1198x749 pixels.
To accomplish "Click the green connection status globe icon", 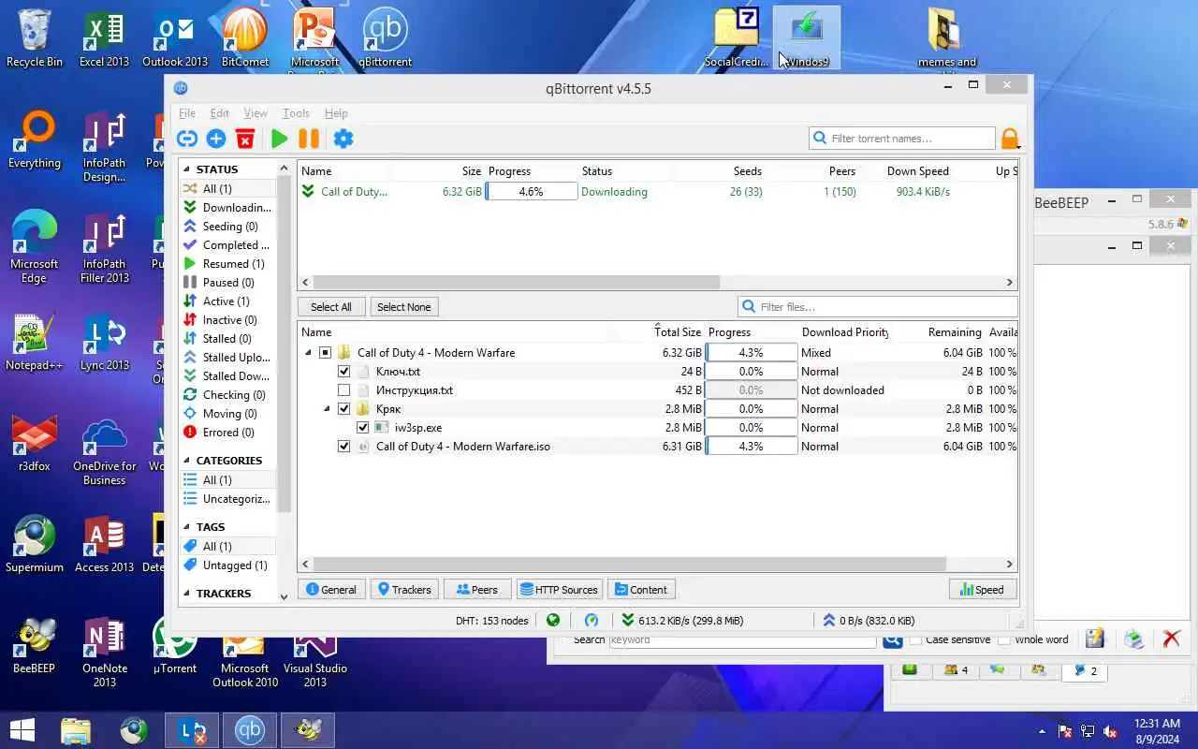I will click(x=553, y=620).
